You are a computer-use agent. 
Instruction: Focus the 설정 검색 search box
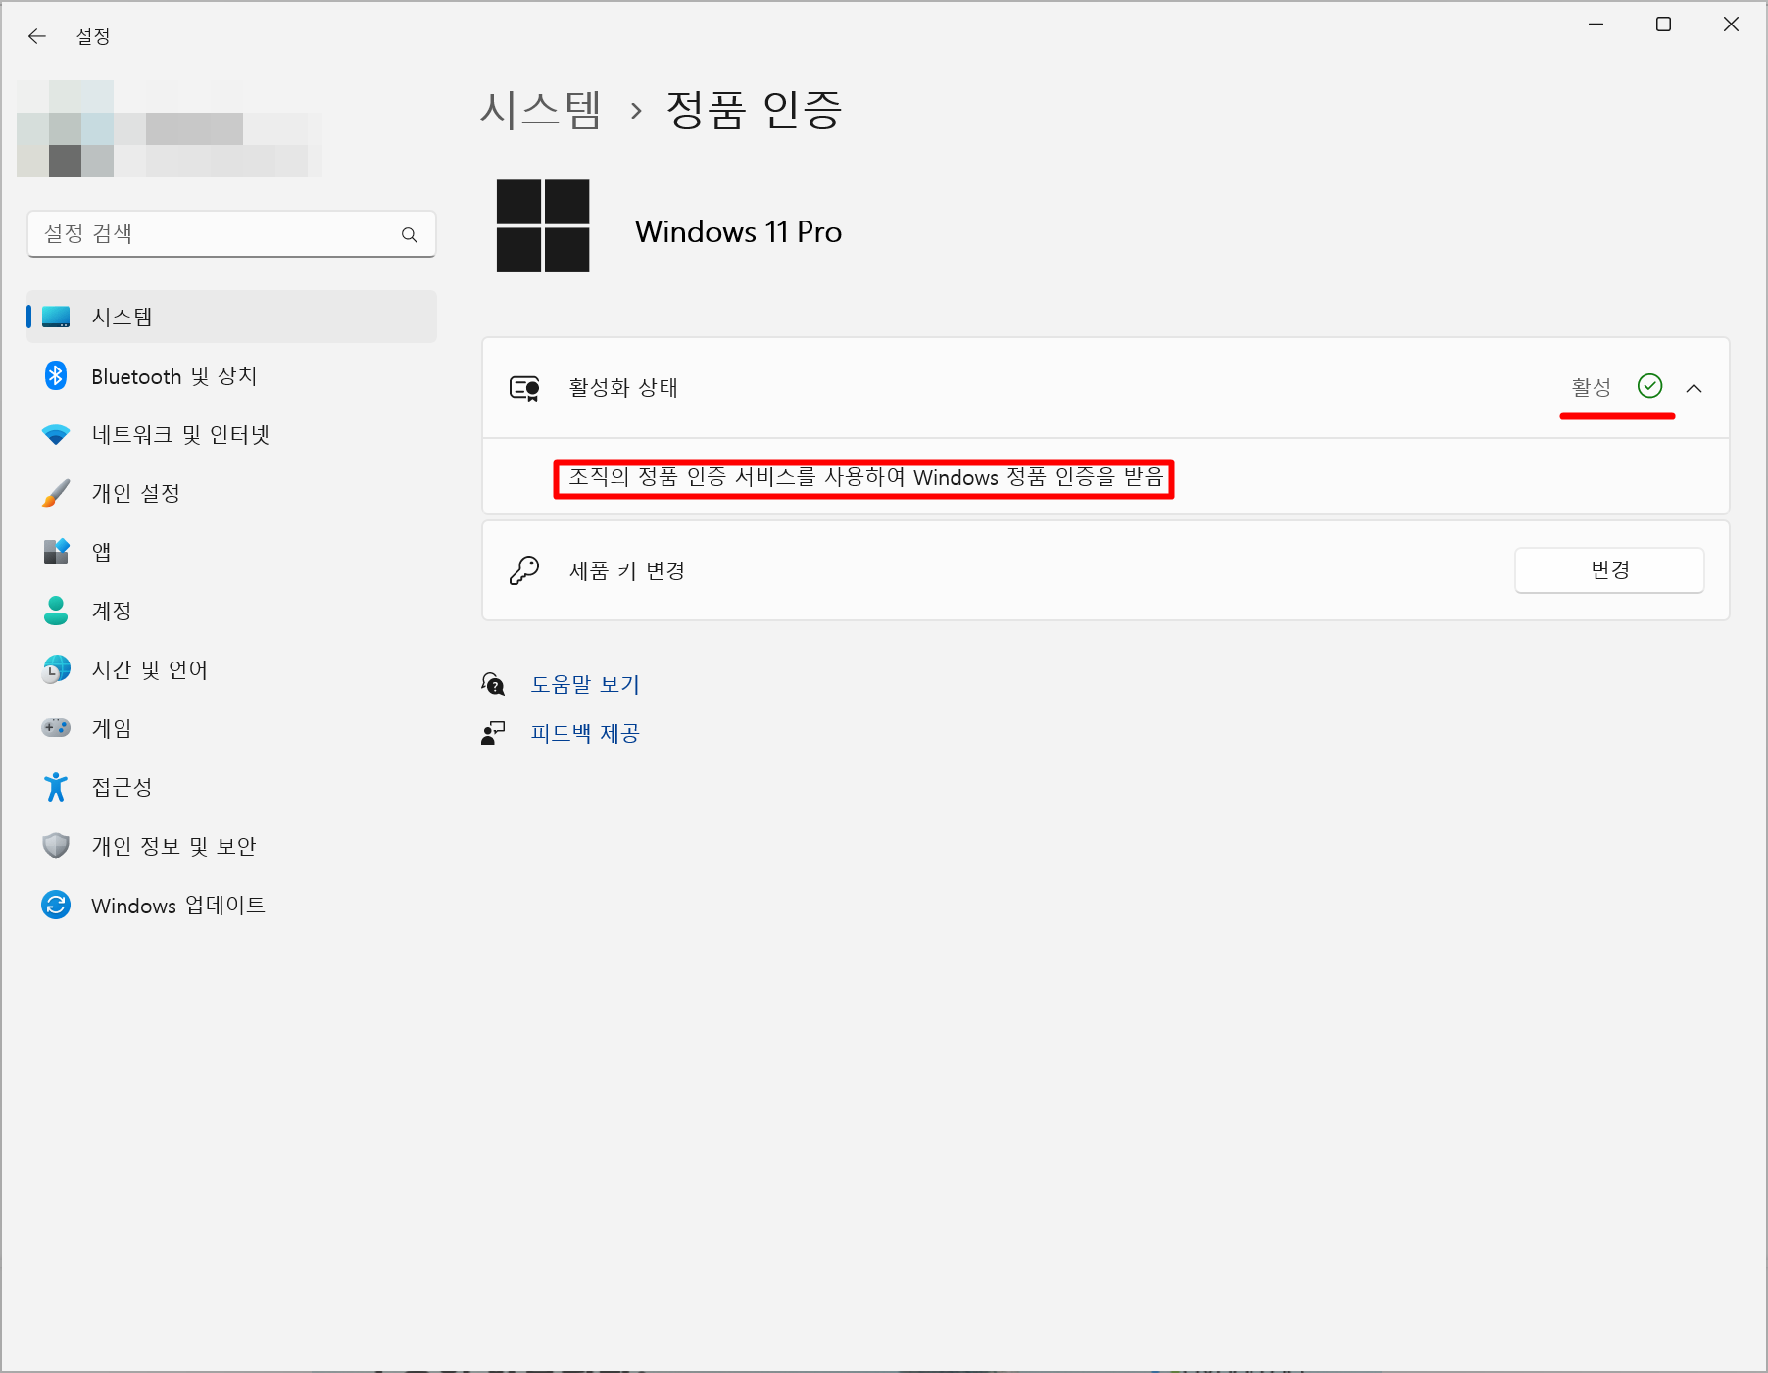click(231, 234)
